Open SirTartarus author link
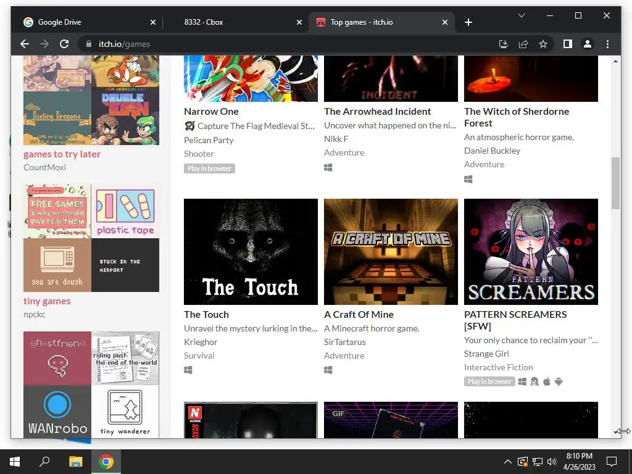Image resolution: width=632 pixels, height=474 pixels. [x=345, y=342]
